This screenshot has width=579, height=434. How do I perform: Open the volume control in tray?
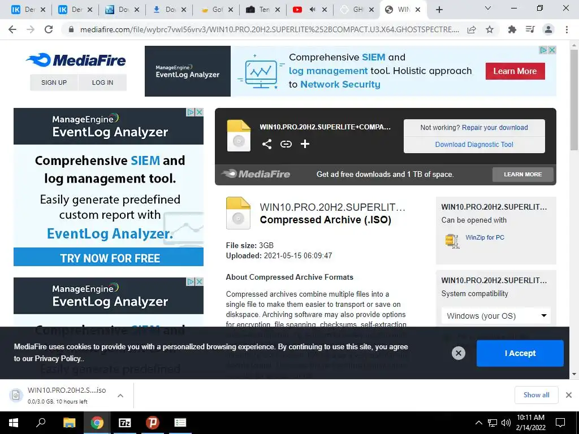(x=506, y=423)
